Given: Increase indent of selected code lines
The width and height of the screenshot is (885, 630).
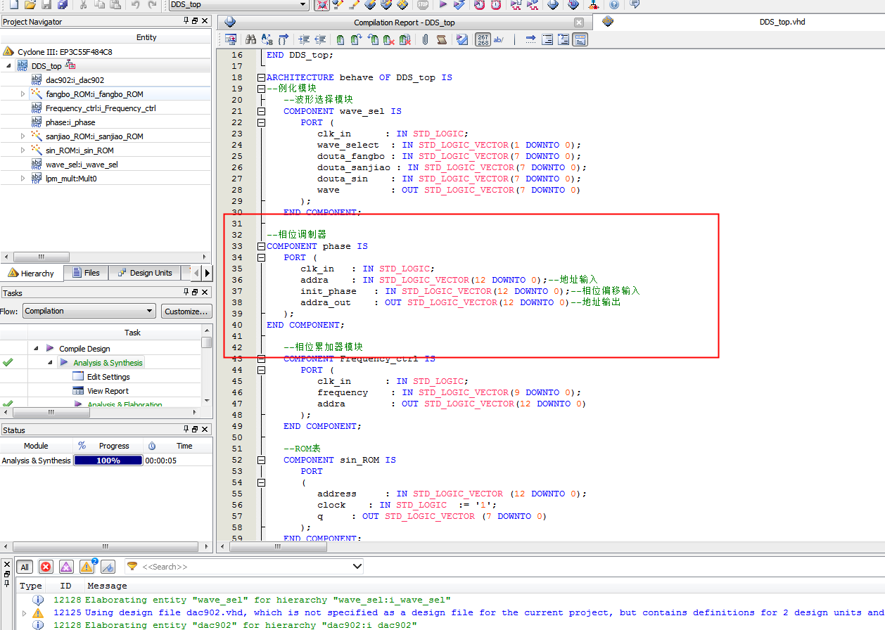Looking at the screenshot, I should coord(304,39).
